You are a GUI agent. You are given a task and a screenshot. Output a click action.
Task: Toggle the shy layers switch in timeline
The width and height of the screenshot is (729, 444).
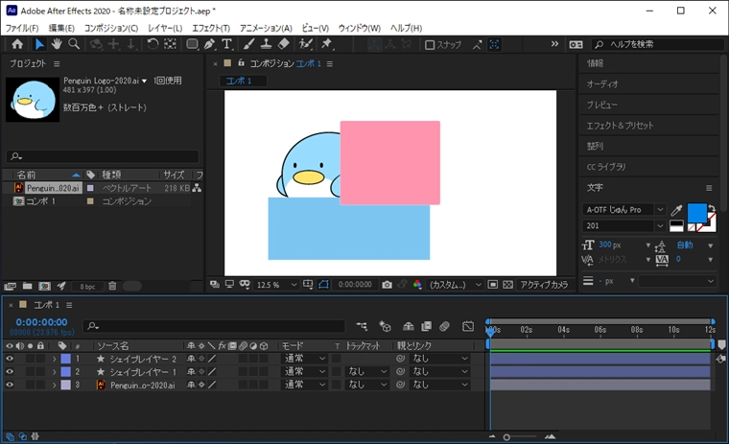(409, 327)
